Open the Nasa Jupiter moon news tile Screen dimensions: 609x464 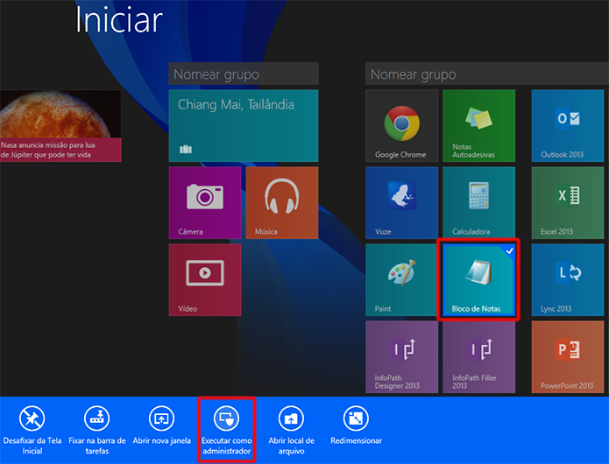click(60, 126)
